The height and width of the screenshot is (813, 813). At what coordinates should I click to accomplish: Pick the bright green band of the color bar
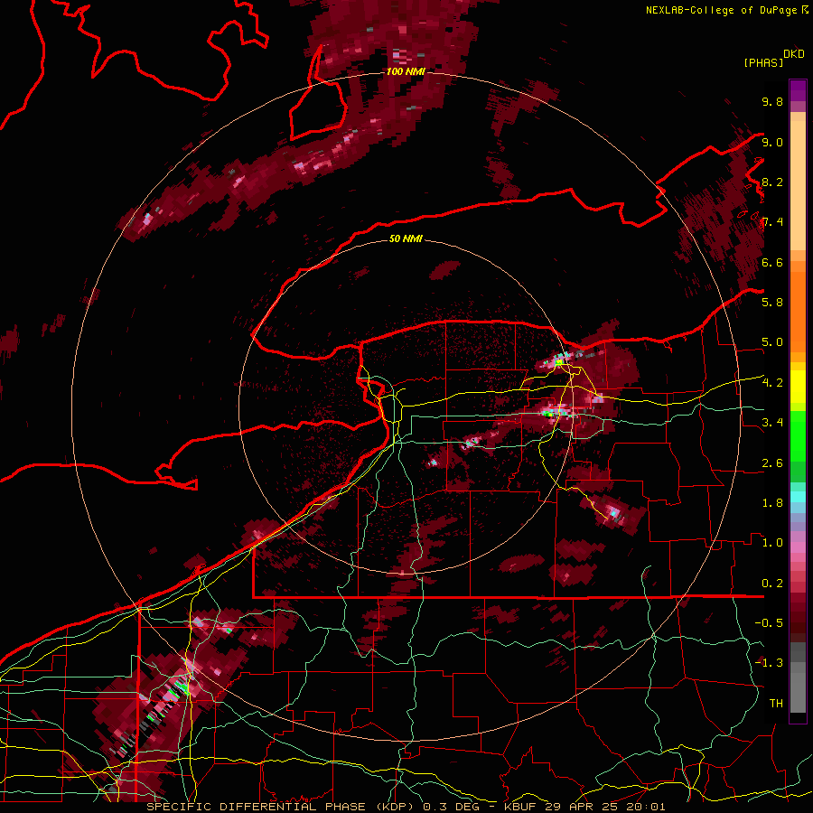click(x=798, y=435)
